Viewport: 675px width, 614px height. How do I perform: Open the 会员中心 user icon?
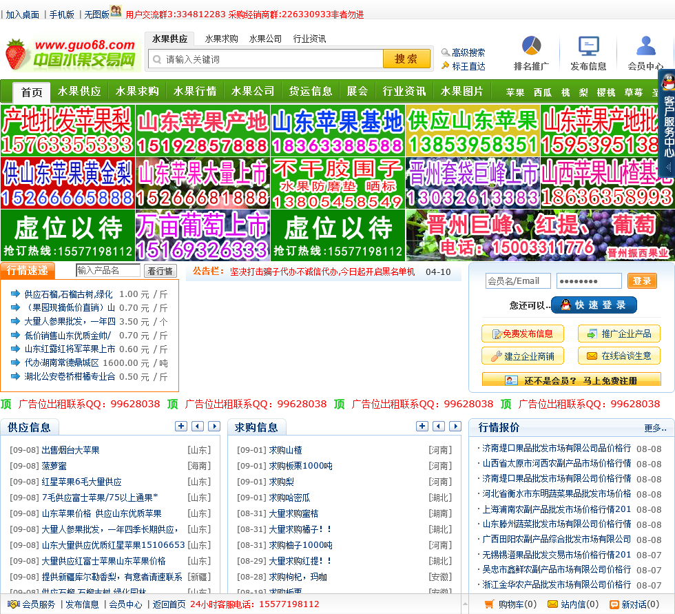click(x=645, y=45)
